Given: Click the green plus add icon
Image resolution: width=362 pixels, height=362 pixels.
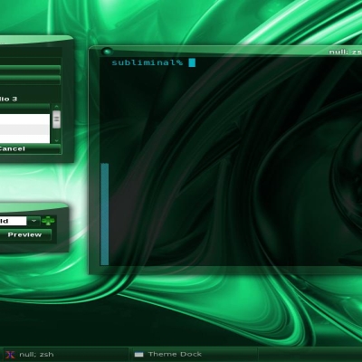Looking at the screenshot, I should coord(48,221).
